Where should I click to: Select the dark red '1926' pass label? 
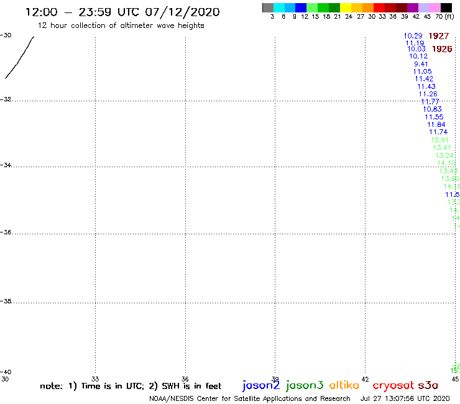(x=442, y=49)
